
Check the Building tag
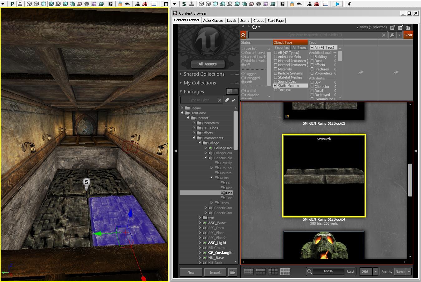tap(312, 57)
